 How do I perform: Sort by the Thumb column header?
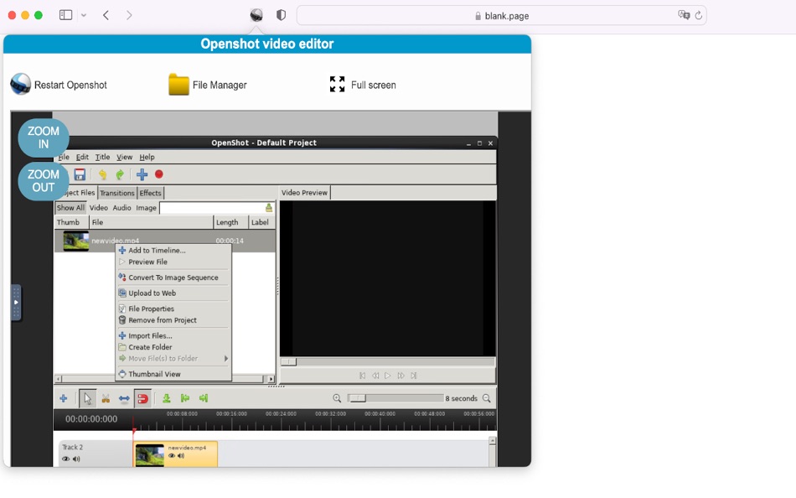(72, 222)
